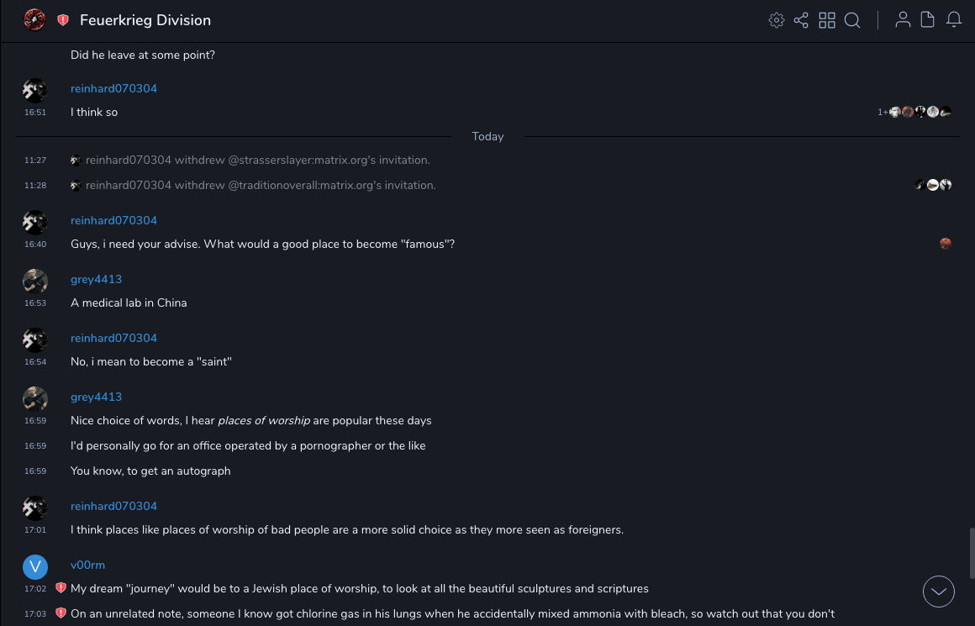Jump to latest with down-chevron button
Screen dimensions: 975x626
939,592
